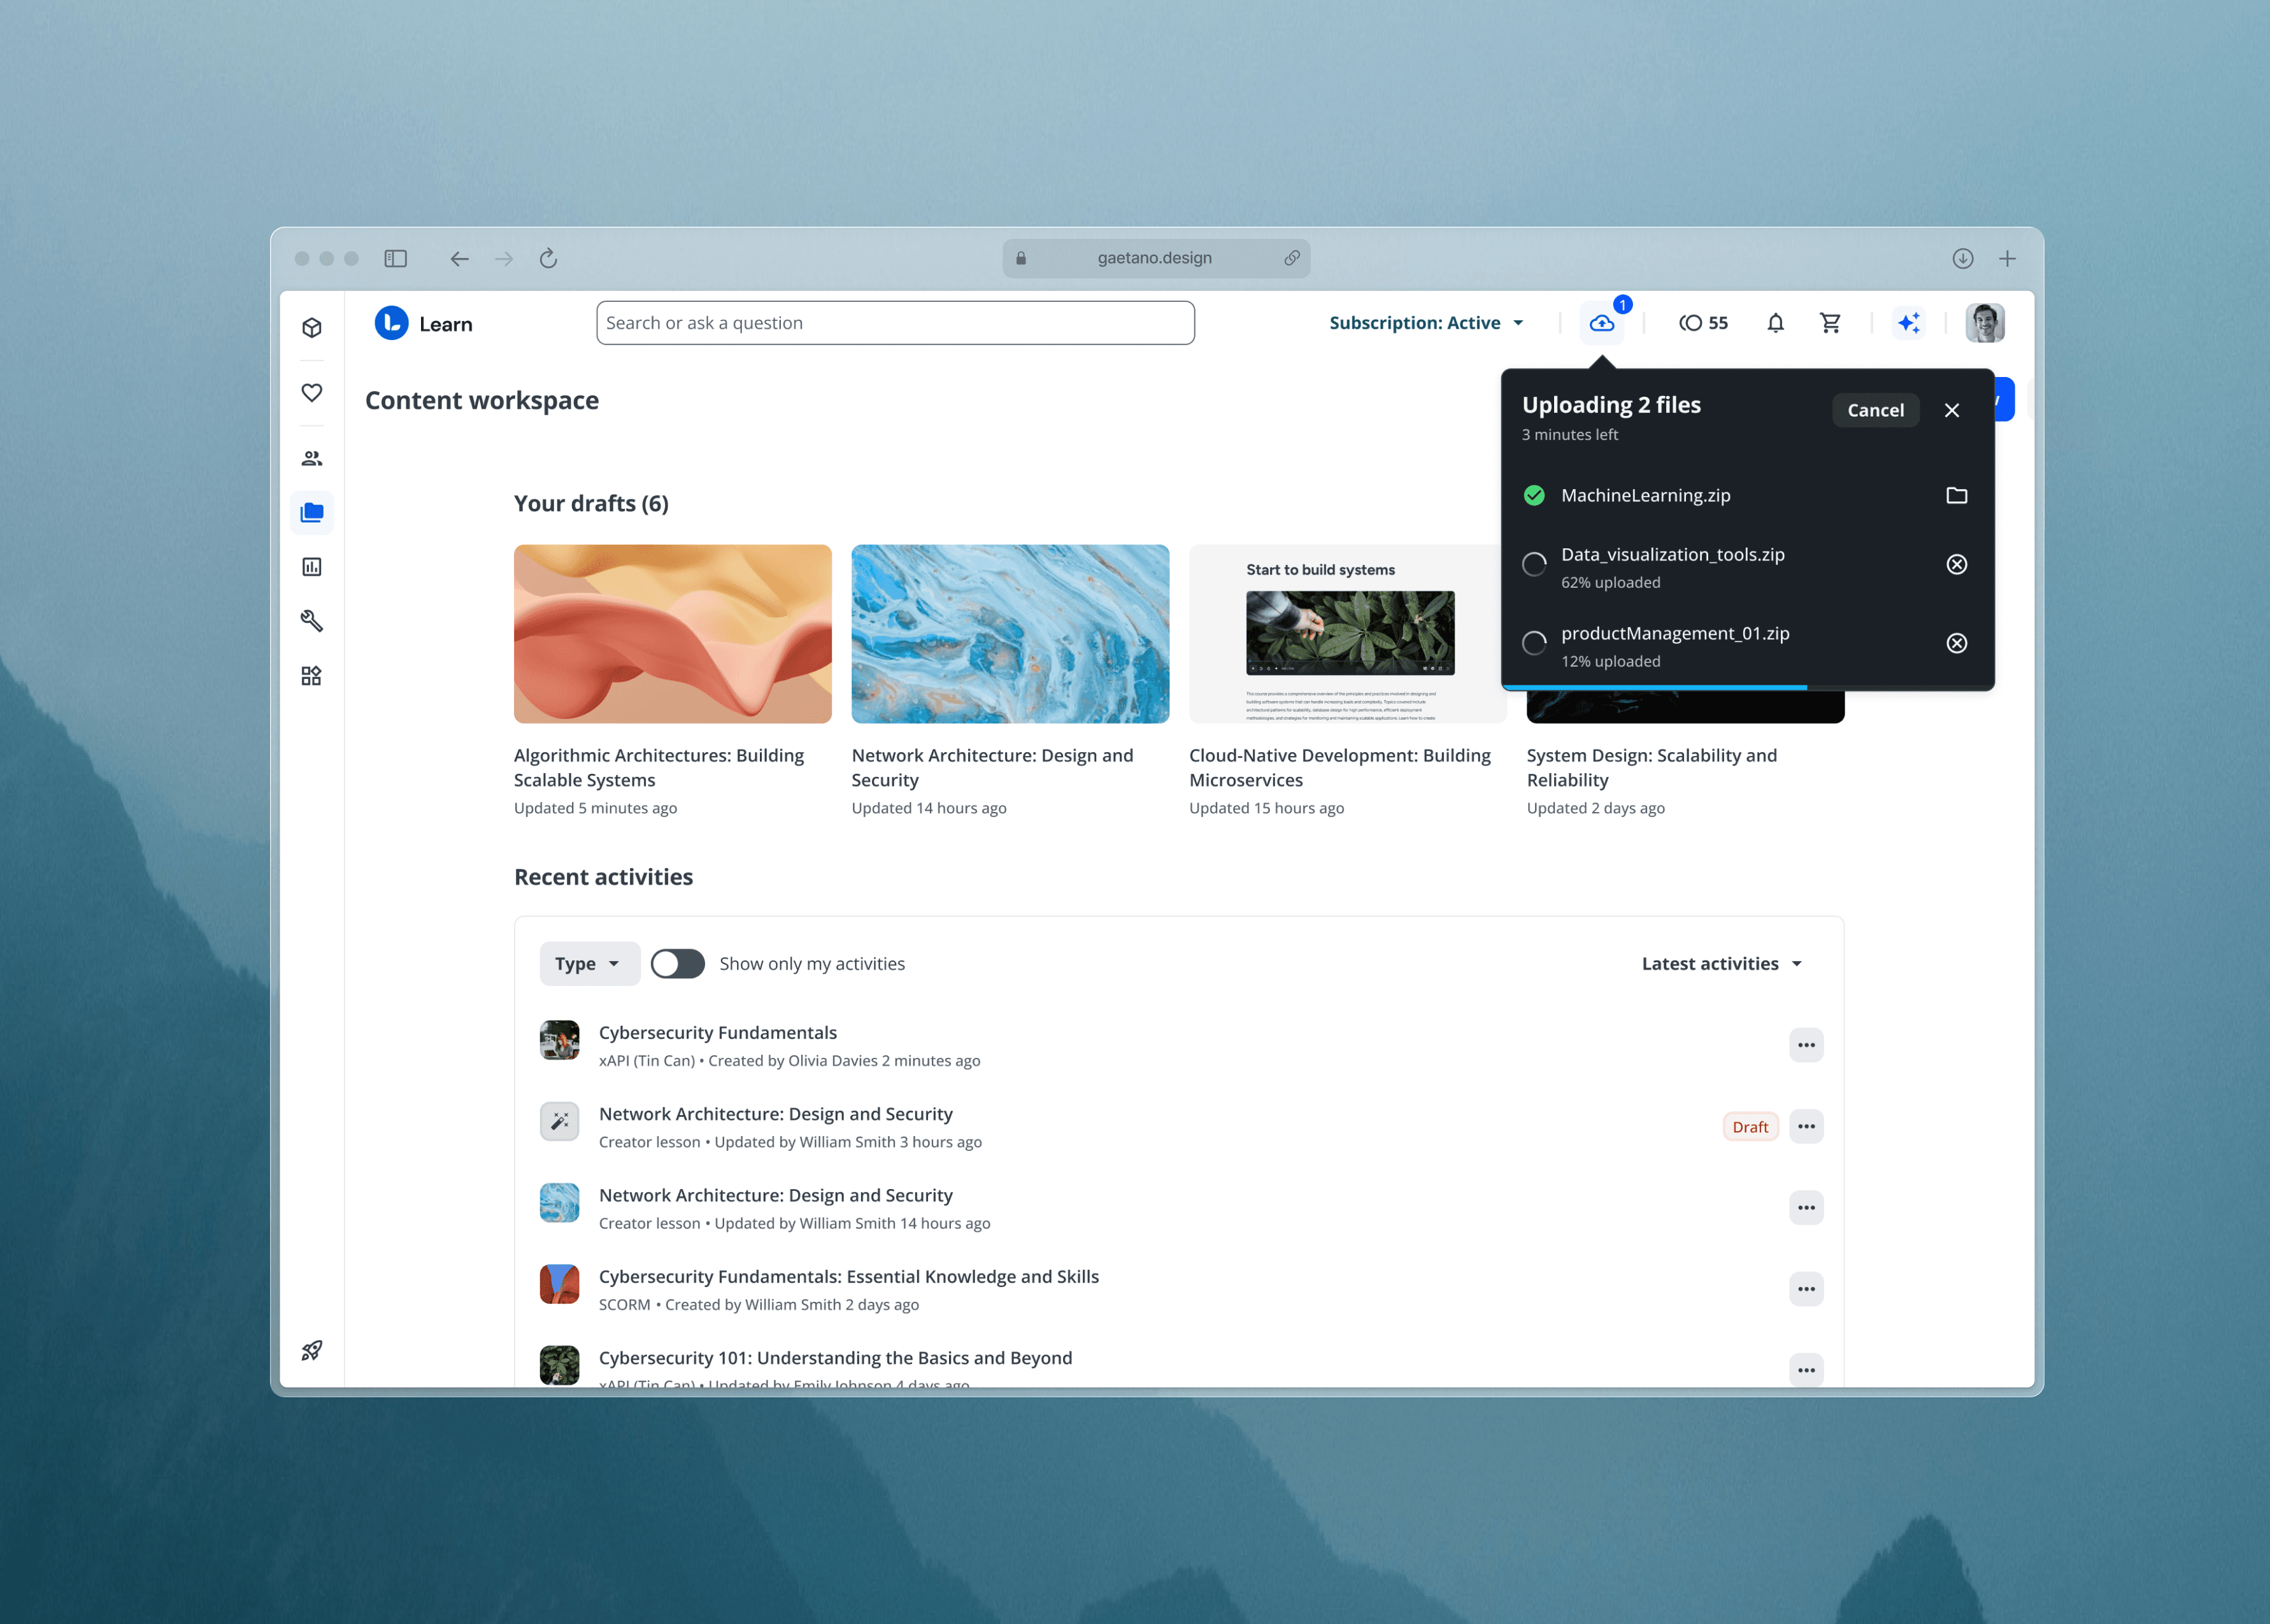The height and width of the screenshot is (1624, 2270).
Task: Expand Subscription: Active dropdown
Action: (1426, 323)
